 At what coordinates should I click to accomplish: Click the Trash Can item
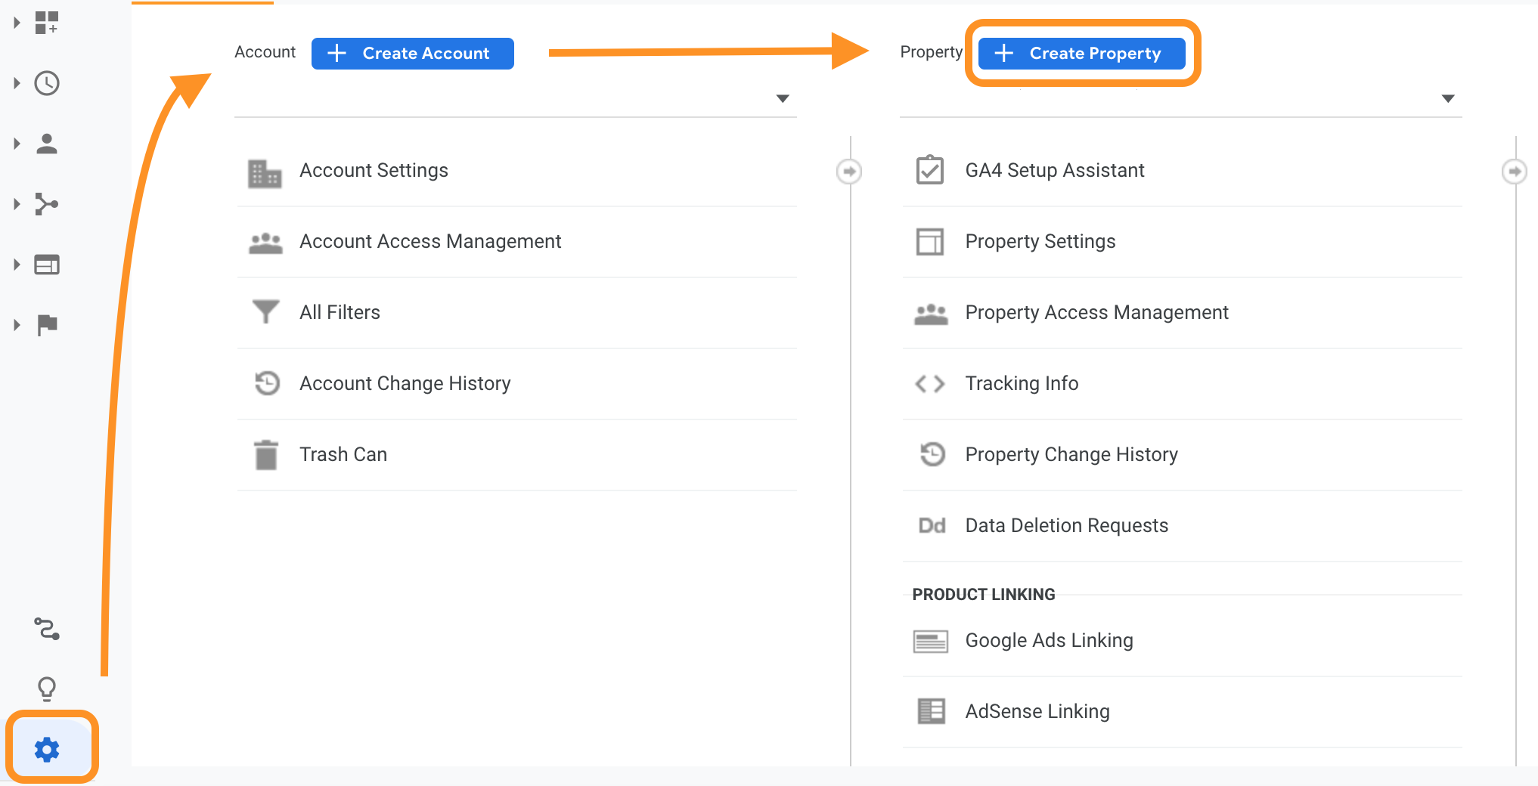pyautogui.click(x=343, y=454)
